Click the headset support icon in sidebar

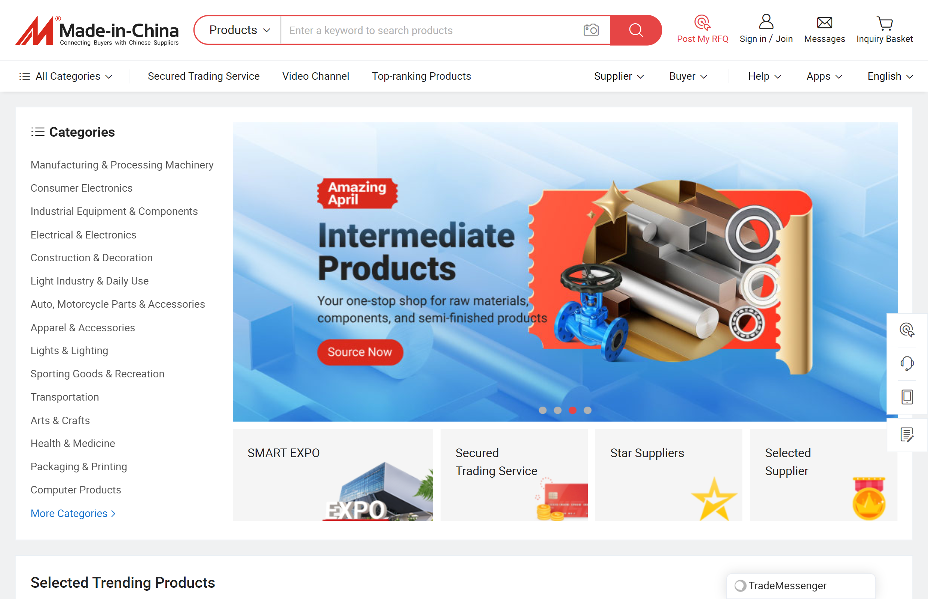907,363
